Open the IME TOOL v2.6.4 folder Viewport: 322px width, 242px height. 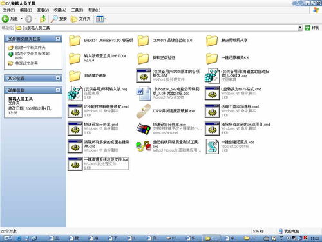75,58
